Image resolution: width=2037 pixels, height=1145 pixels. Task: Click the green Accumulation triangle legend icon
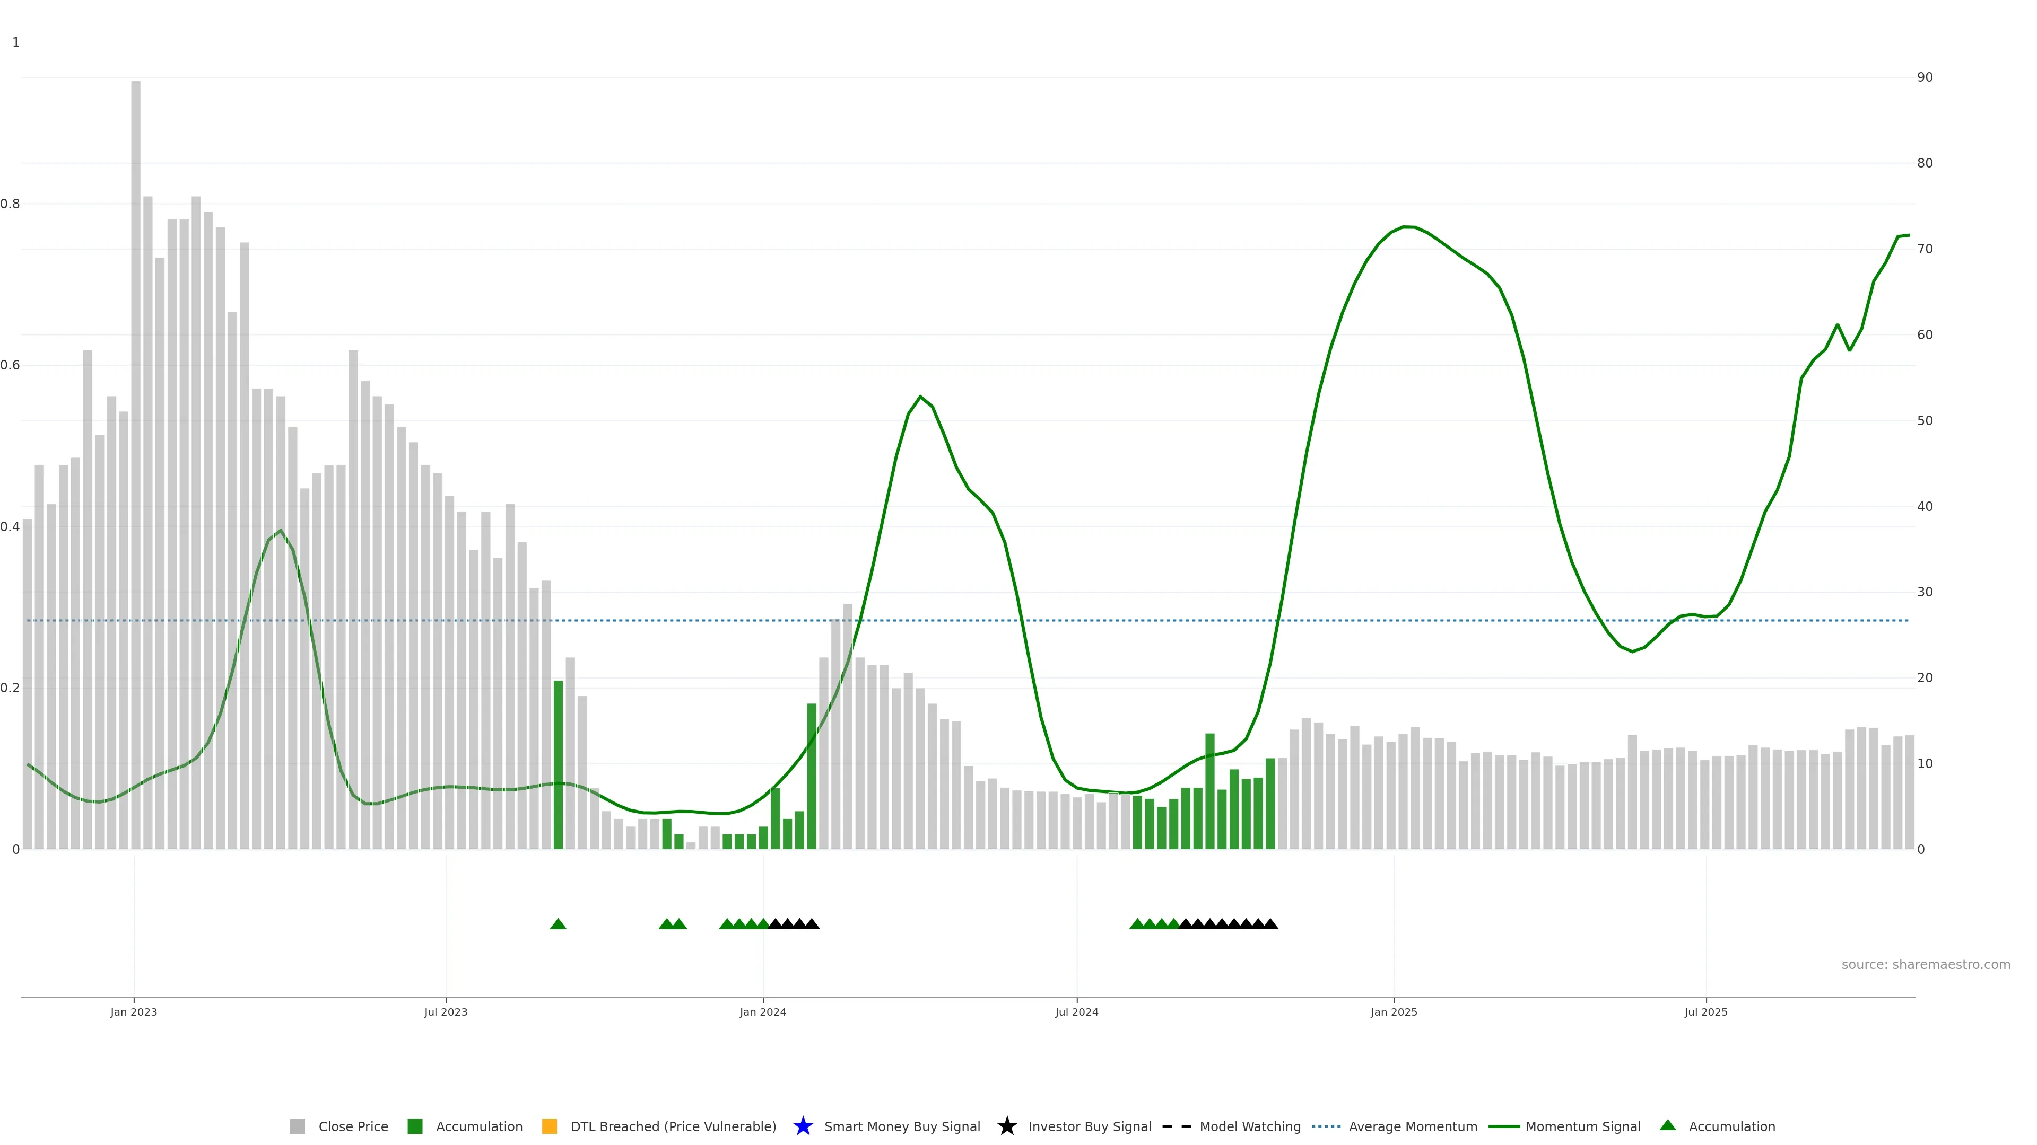pos(1668,1125)
